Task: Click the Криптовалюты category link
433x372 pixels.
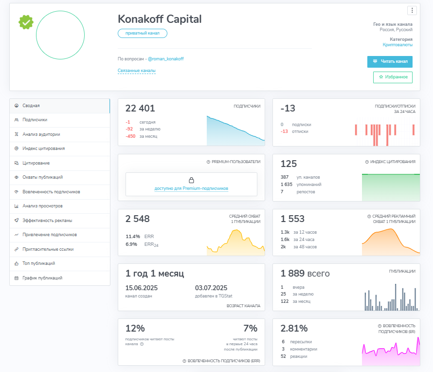Action: pyautogui.click(x=397, y=45)
